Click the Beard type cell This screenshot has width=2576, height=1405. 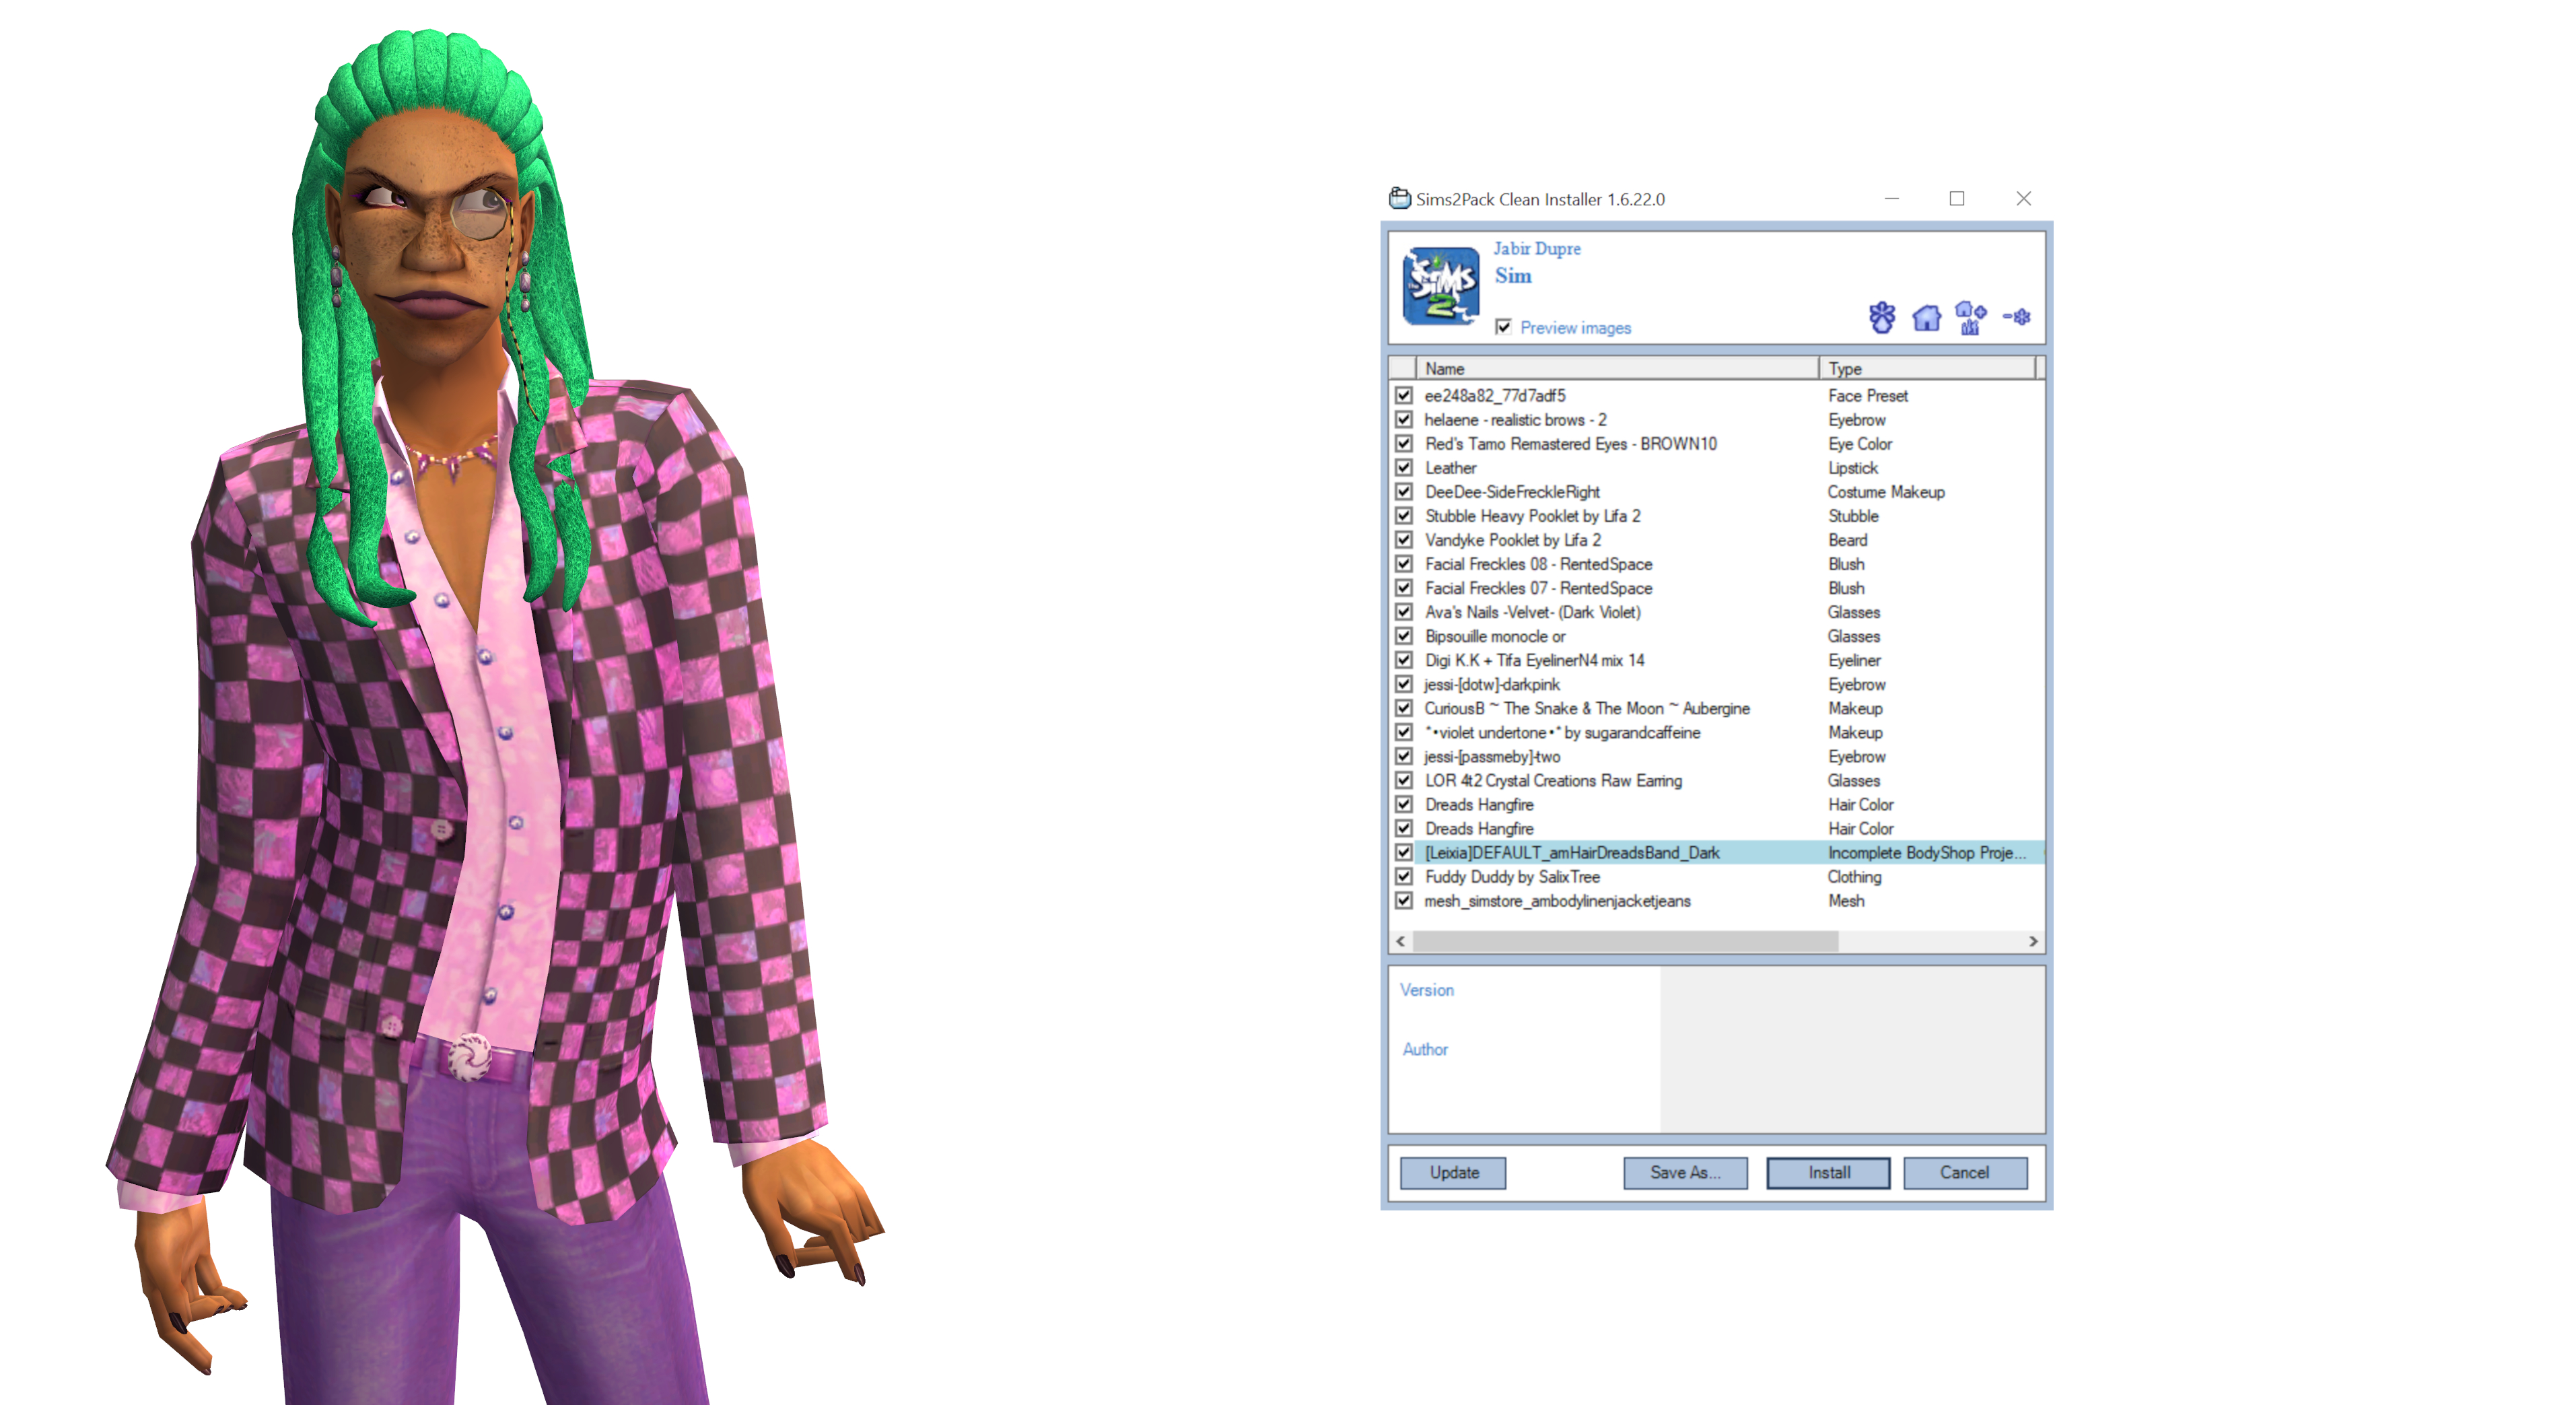[x=1847, y=539]
